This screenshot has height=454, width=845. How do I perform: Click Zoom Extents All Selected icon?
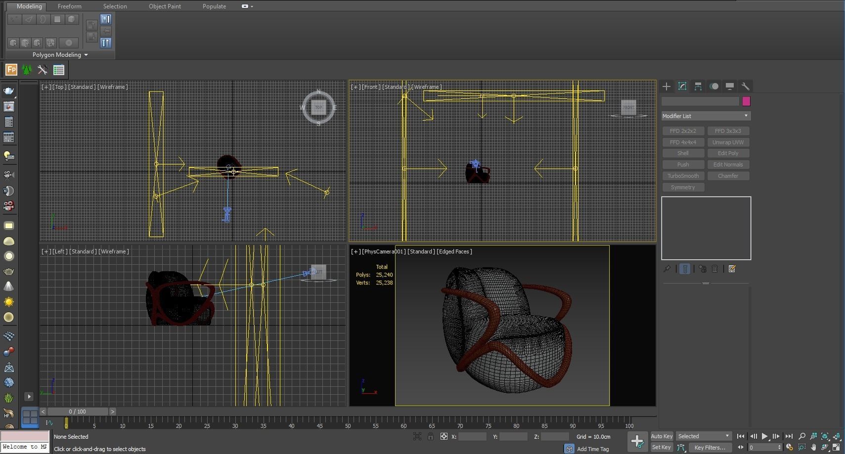pos(837,436)
